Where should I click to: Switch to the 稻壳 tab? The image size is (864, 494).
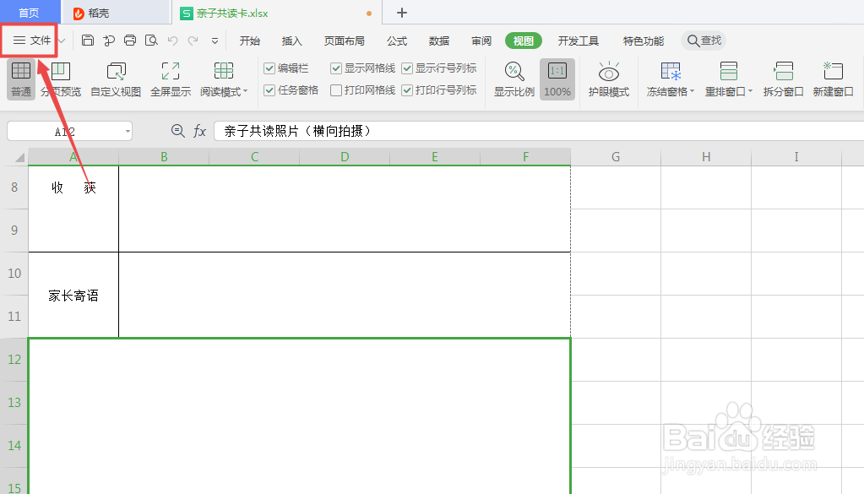click(115, 13)
